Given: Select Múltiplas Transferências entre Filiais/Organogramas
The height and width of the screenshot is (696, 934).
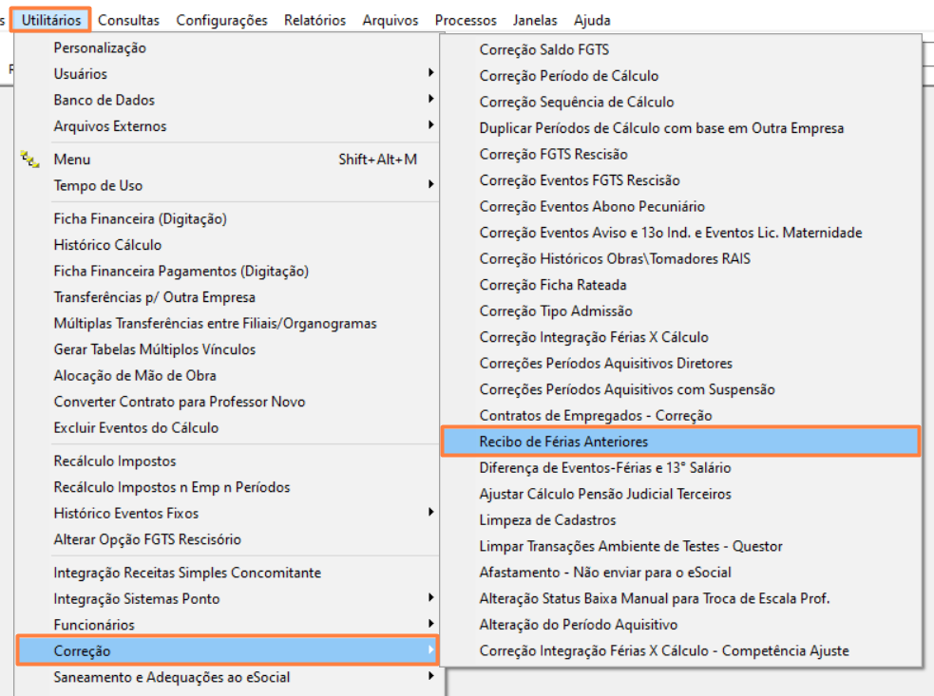Looking at the screenshot, I should click(227, 324).
